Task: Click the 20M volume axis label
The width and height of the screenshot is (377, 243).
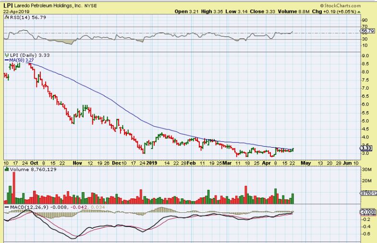Action: (367, 181)
